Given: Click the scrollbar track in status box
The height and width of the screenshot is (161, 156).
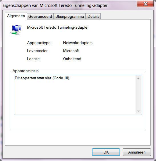Looking at the screenshot, I should point(138,95).
